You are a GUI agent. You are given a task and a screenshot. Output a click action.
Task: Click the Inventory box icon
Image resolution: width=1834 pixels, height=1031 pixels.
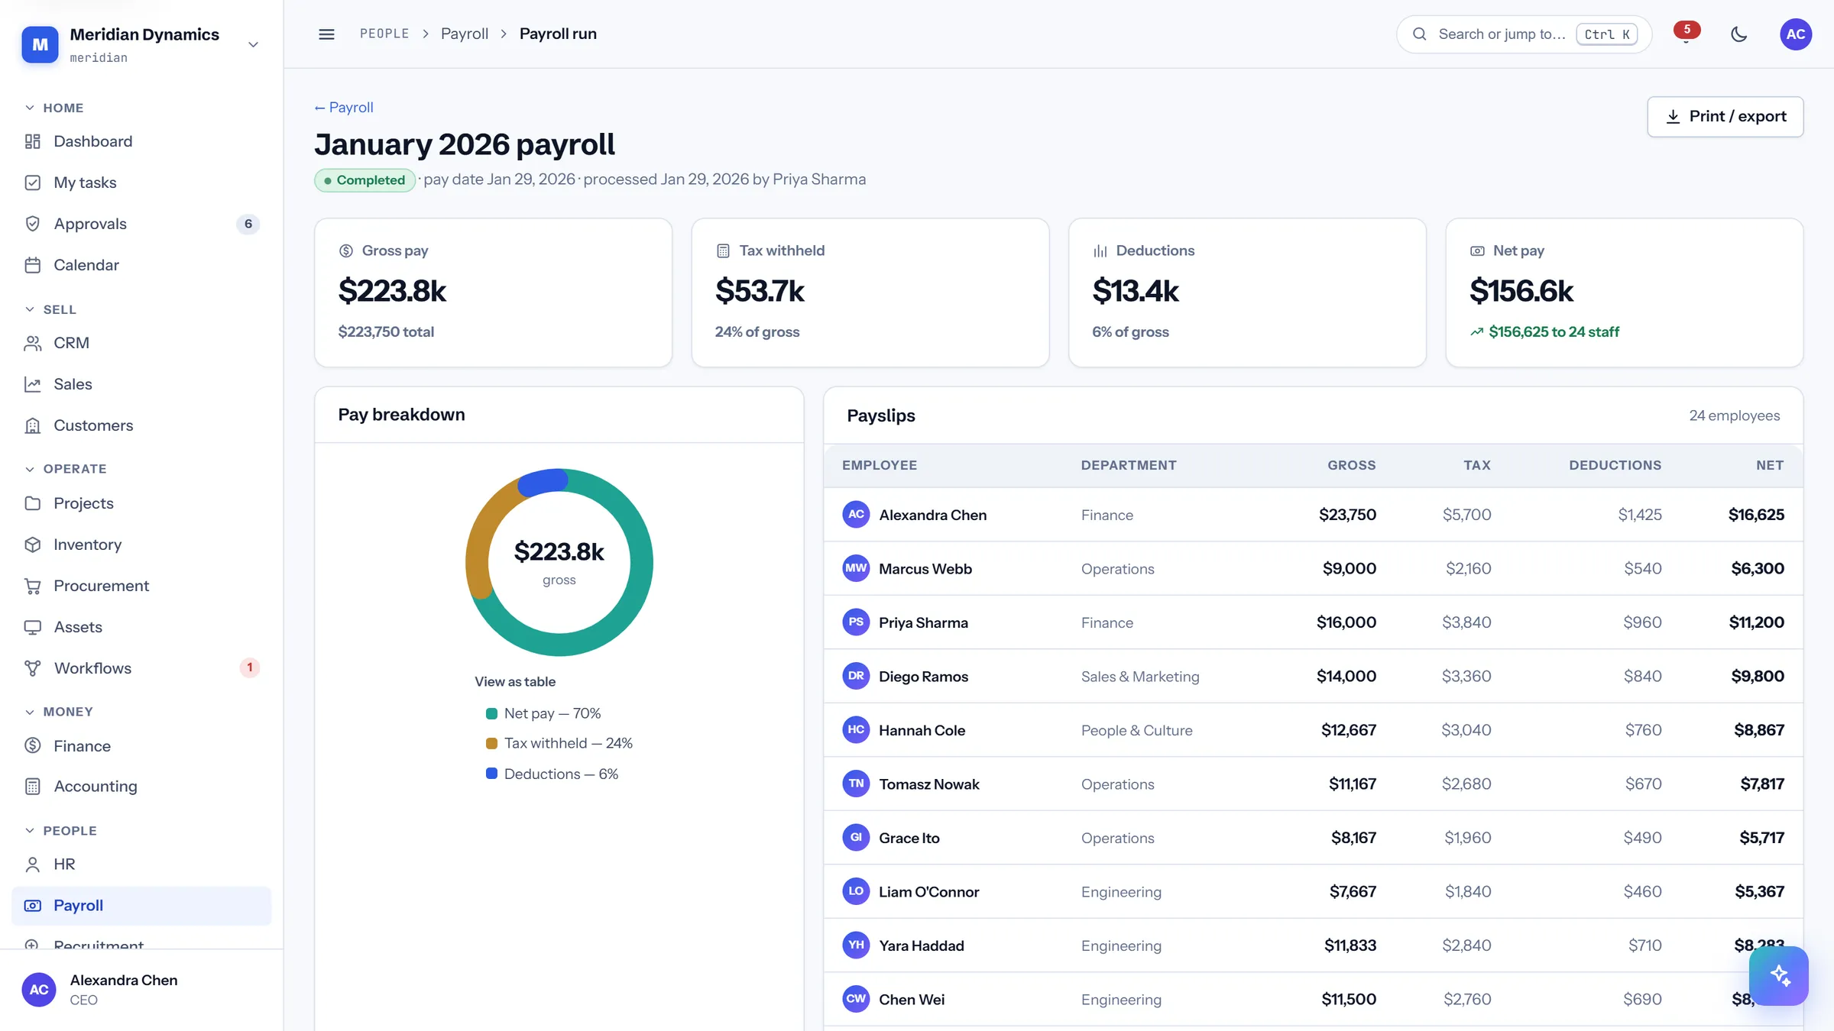pyautogui.click(x=32, y=545)
